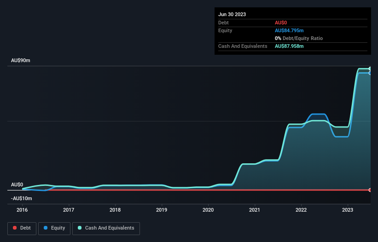Screen dimensions: 378x242
Task: Select the 2020 x-axis label
Action: [x=208, y=210]
